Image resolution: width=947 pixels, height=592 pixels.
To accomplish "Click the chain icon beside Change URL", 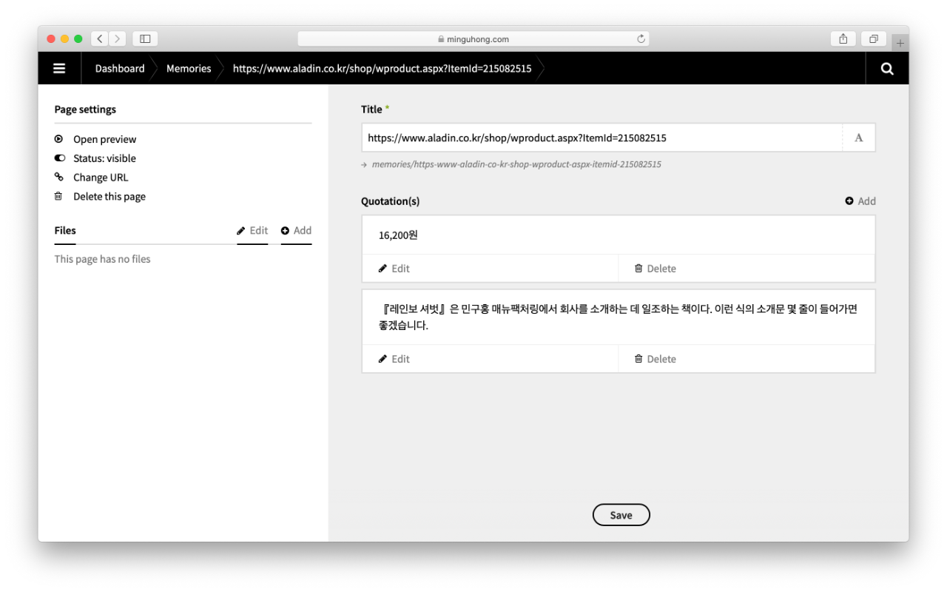I will pos(59,177).
